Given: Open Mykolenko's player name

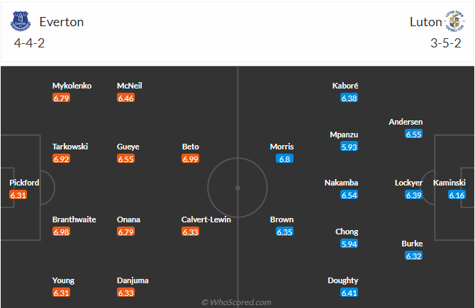Looking at the screenshot, I should coord(72,86).
